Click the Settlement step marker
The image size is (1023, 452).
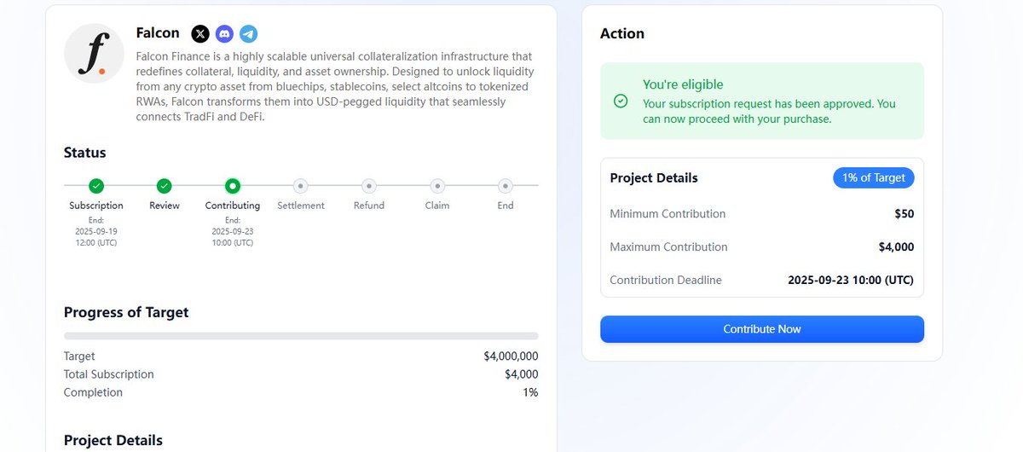(x=301, y=185)
